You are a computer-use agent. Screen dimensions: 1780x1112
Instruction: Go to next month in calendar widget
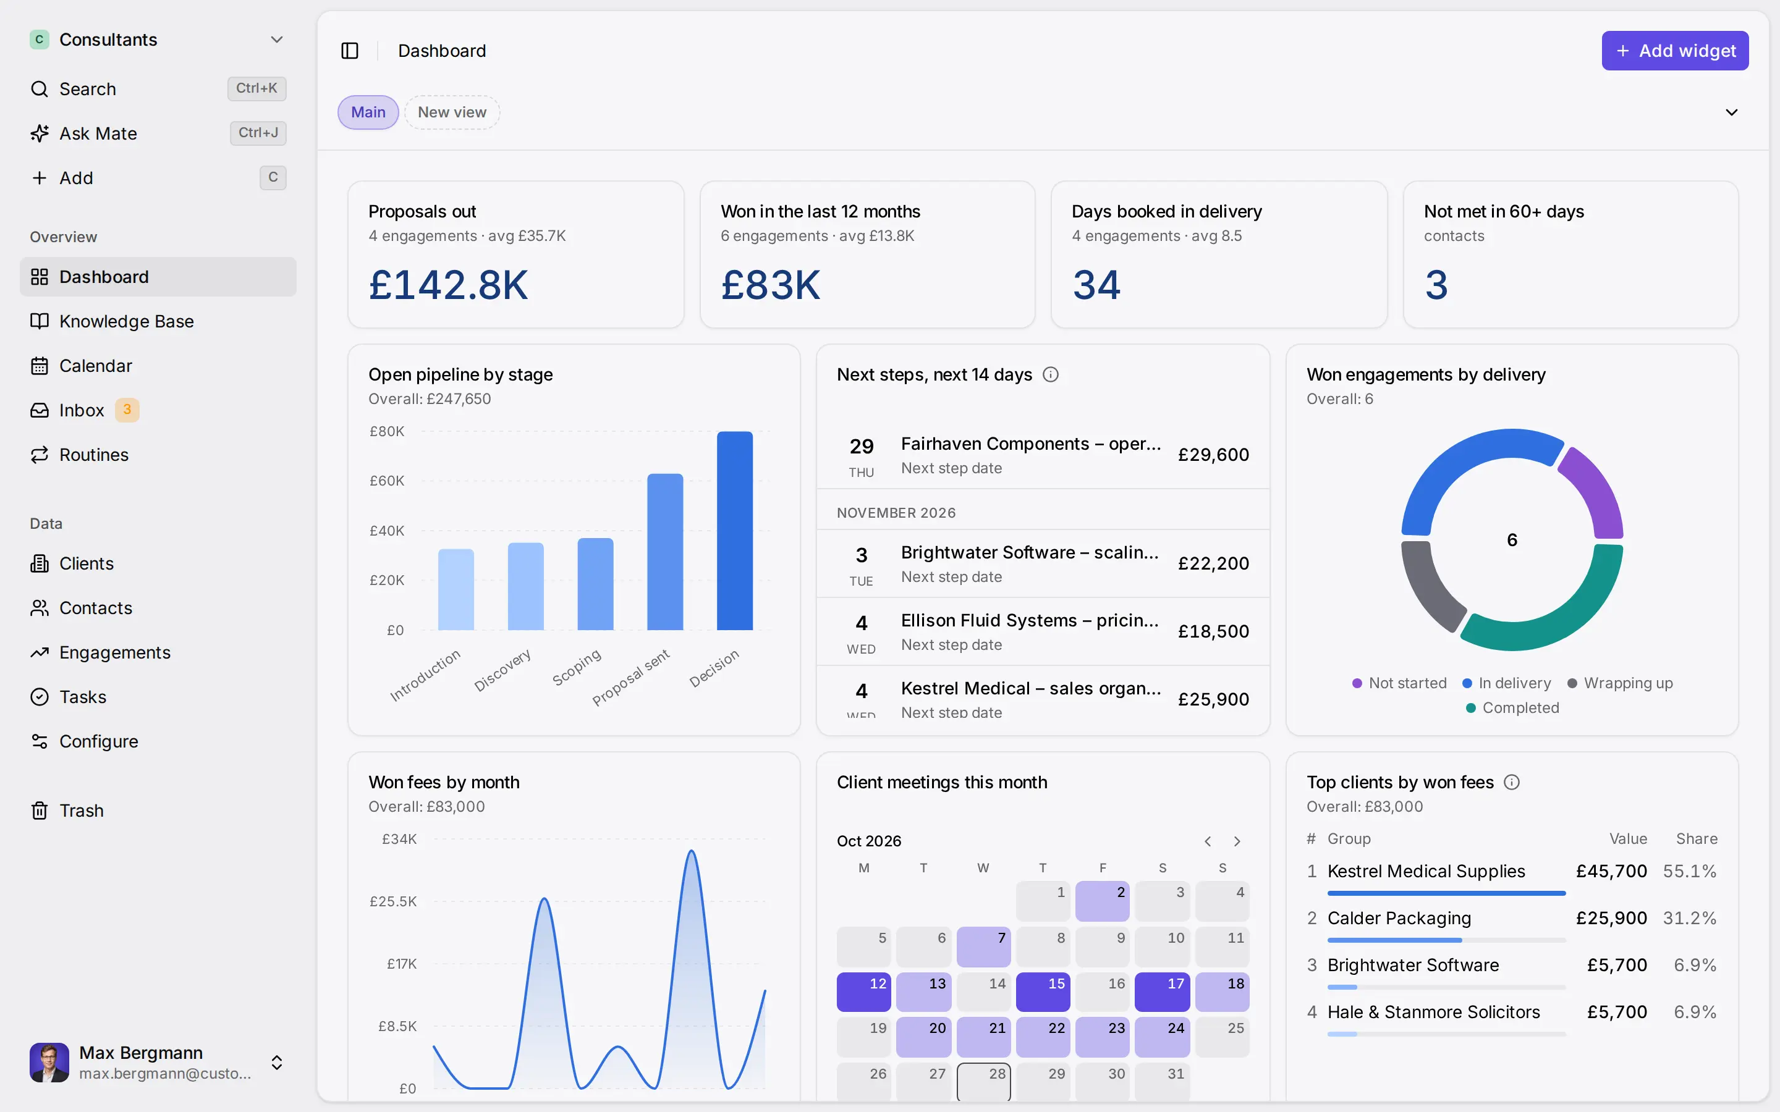(1237, 841)
